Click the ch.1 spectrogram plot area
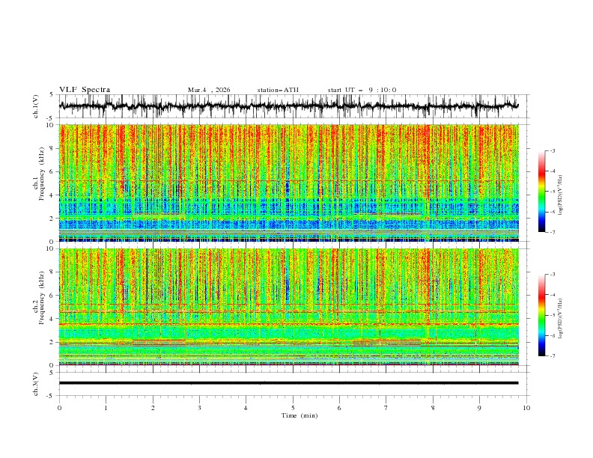The height and width of the screenshot is (458, 593). coord(288,183)
